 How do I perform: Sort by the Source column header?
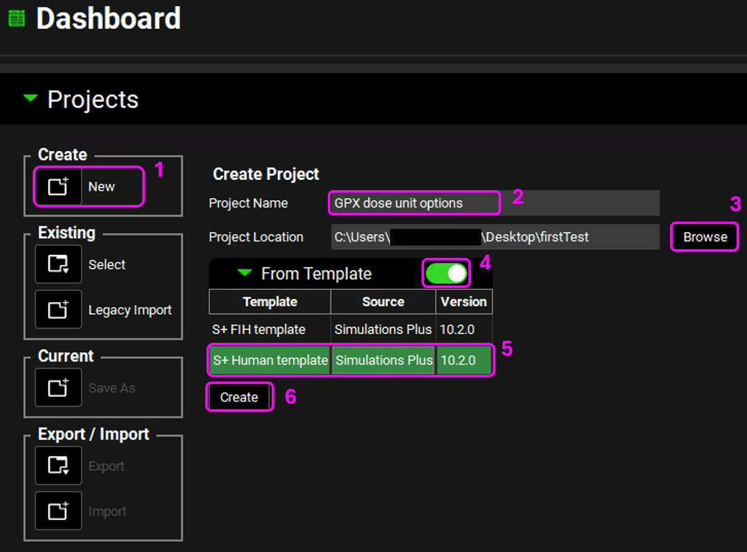tap(383, 302)
